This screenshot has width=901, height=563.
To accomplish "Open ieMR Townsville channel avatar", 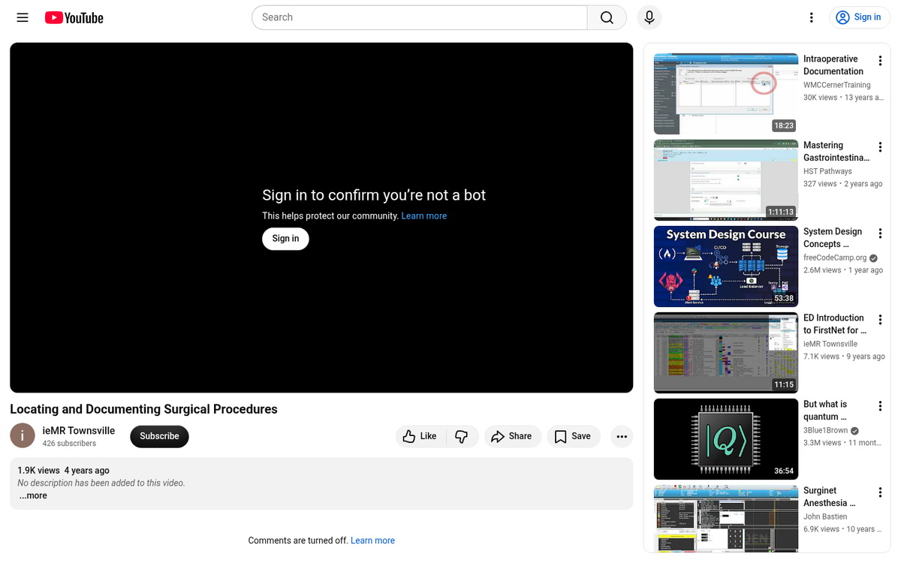I will 23,435.
